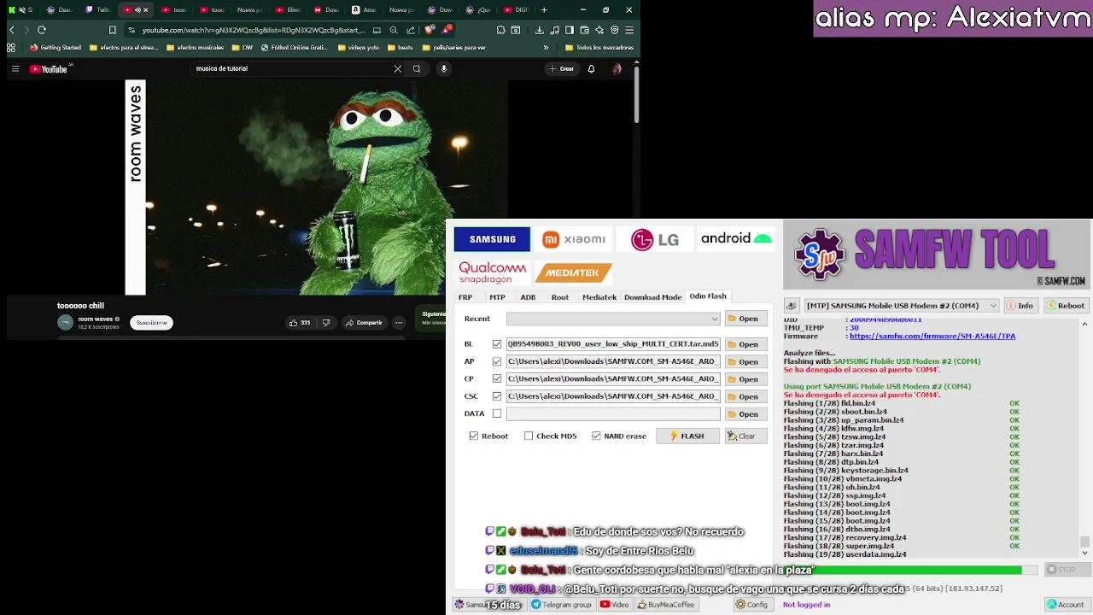Open Brave Rewards triangle icon
This screenshot has width=1093, height=615.
447,29
